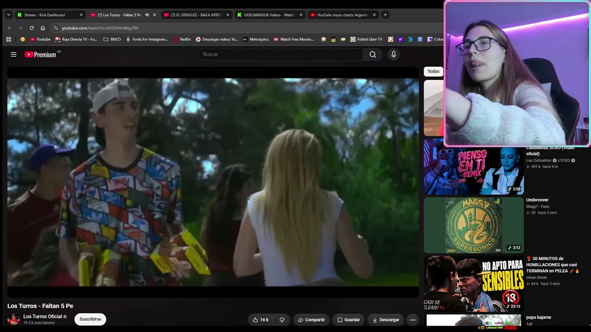
Task: Open the apps grid in bookmarks bar
Action: (8, 39)
